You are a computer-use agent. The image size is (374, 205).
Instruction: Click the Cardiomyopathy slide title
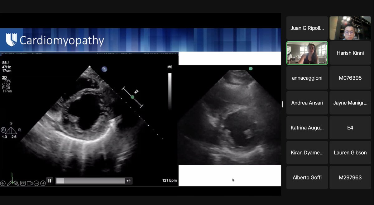[x=62, y=40]
